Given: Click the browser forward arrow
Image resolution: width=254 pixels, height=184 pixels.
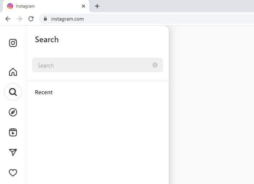Looking at the screenshot, I should pos(20,19).
